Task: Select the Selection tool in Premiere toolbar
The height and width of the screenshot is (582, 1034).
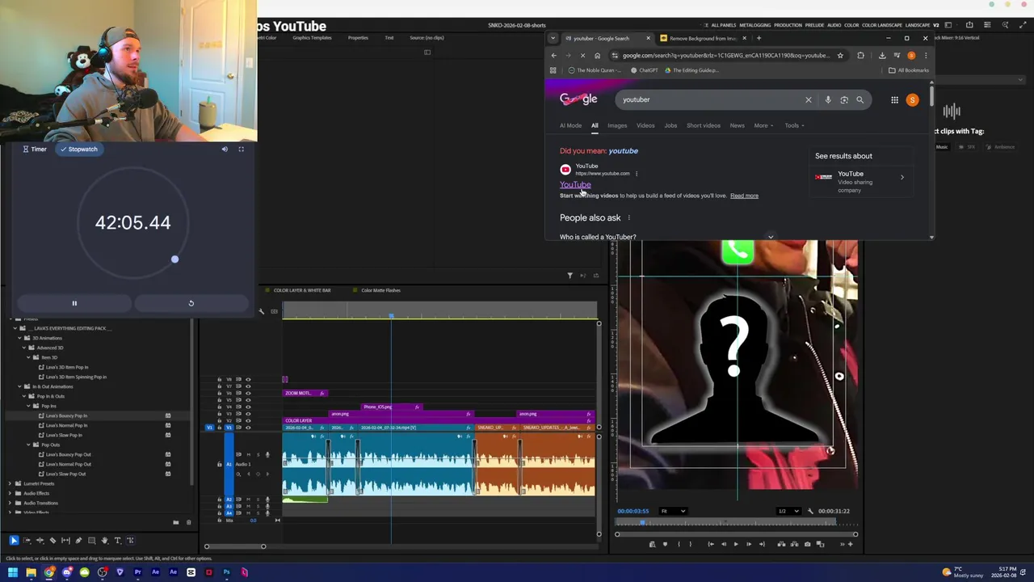Action: [14, 540]
